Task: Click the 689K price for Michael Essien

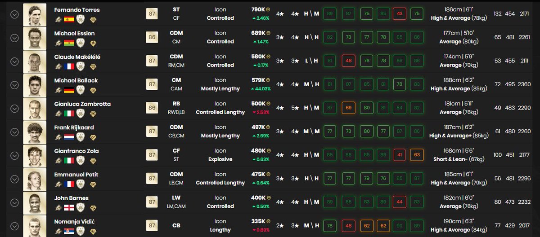Action: (x=258, y=33)
